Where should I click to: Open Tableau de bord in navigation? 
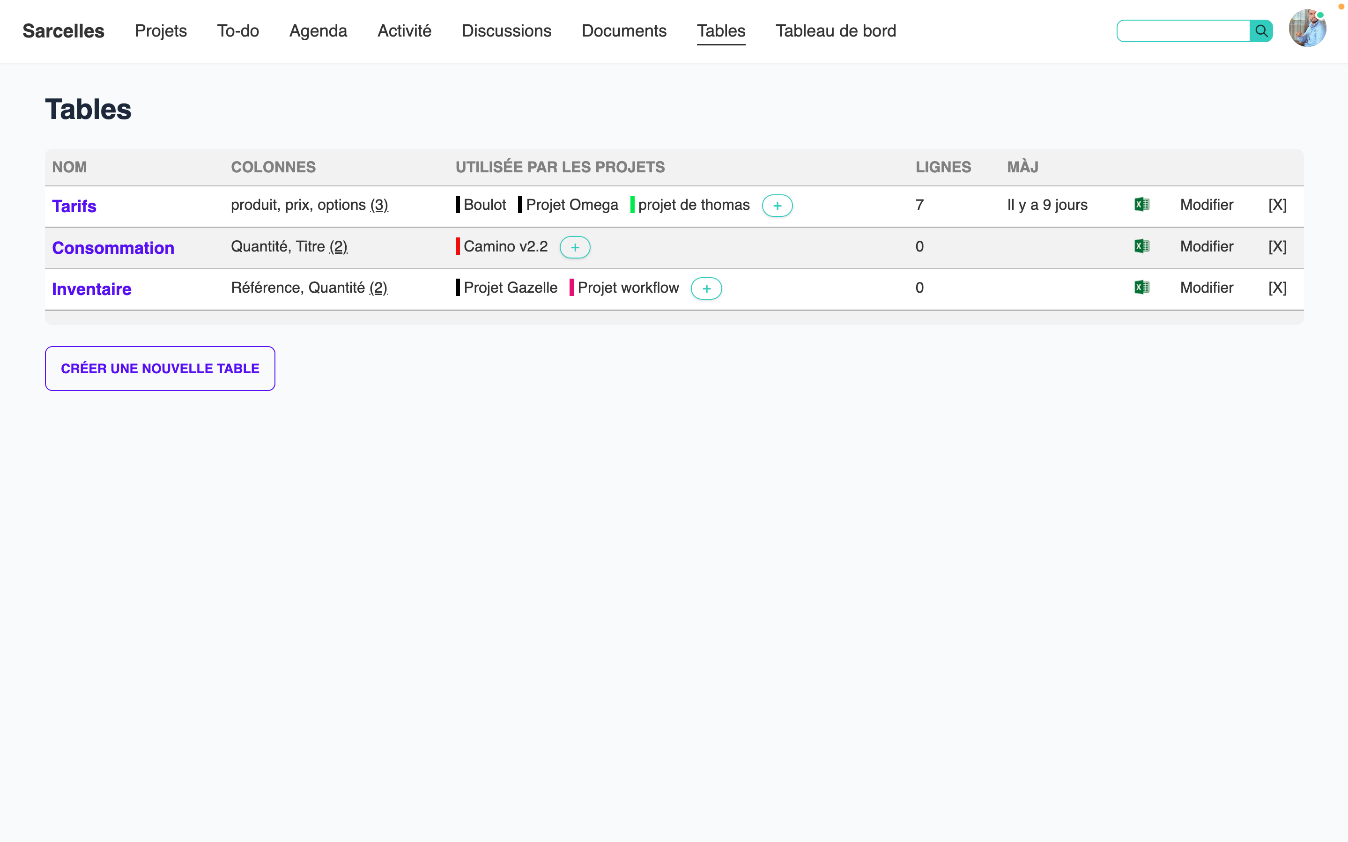point(835,30)
